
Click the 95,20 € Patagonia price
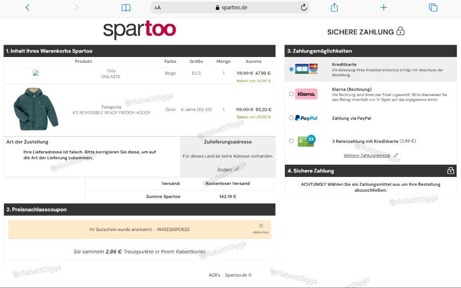263,110
